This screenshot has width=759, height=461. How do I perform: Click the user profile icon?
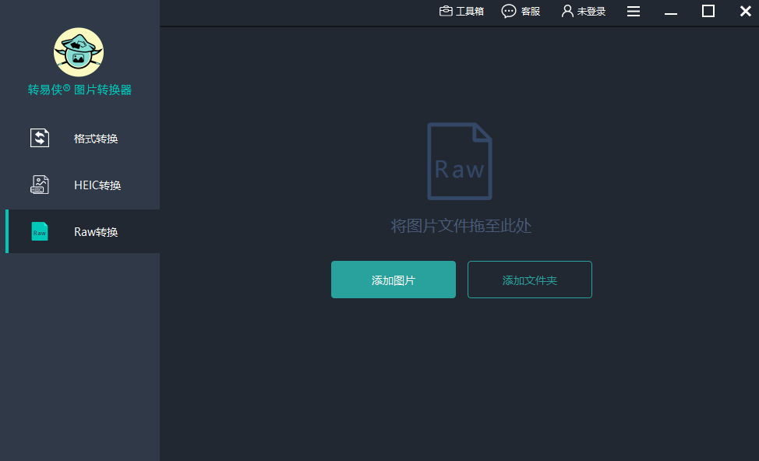567,11
